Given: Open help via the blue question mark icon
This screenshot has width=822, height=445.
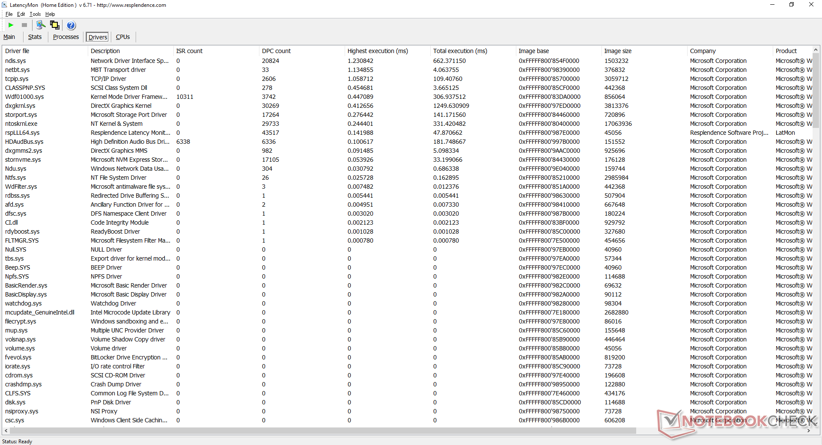Looking at the screenshot, I should coord(71,25).
